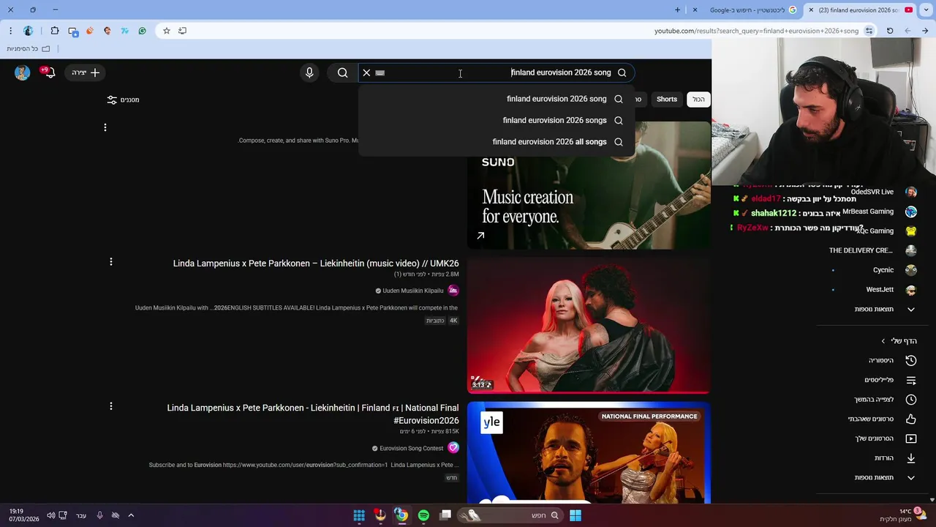Bookmark this page with the star
This screenshot has width=936, height=527.
pos(167,31)
